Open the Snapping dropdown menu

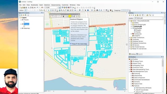click(117, 10)
